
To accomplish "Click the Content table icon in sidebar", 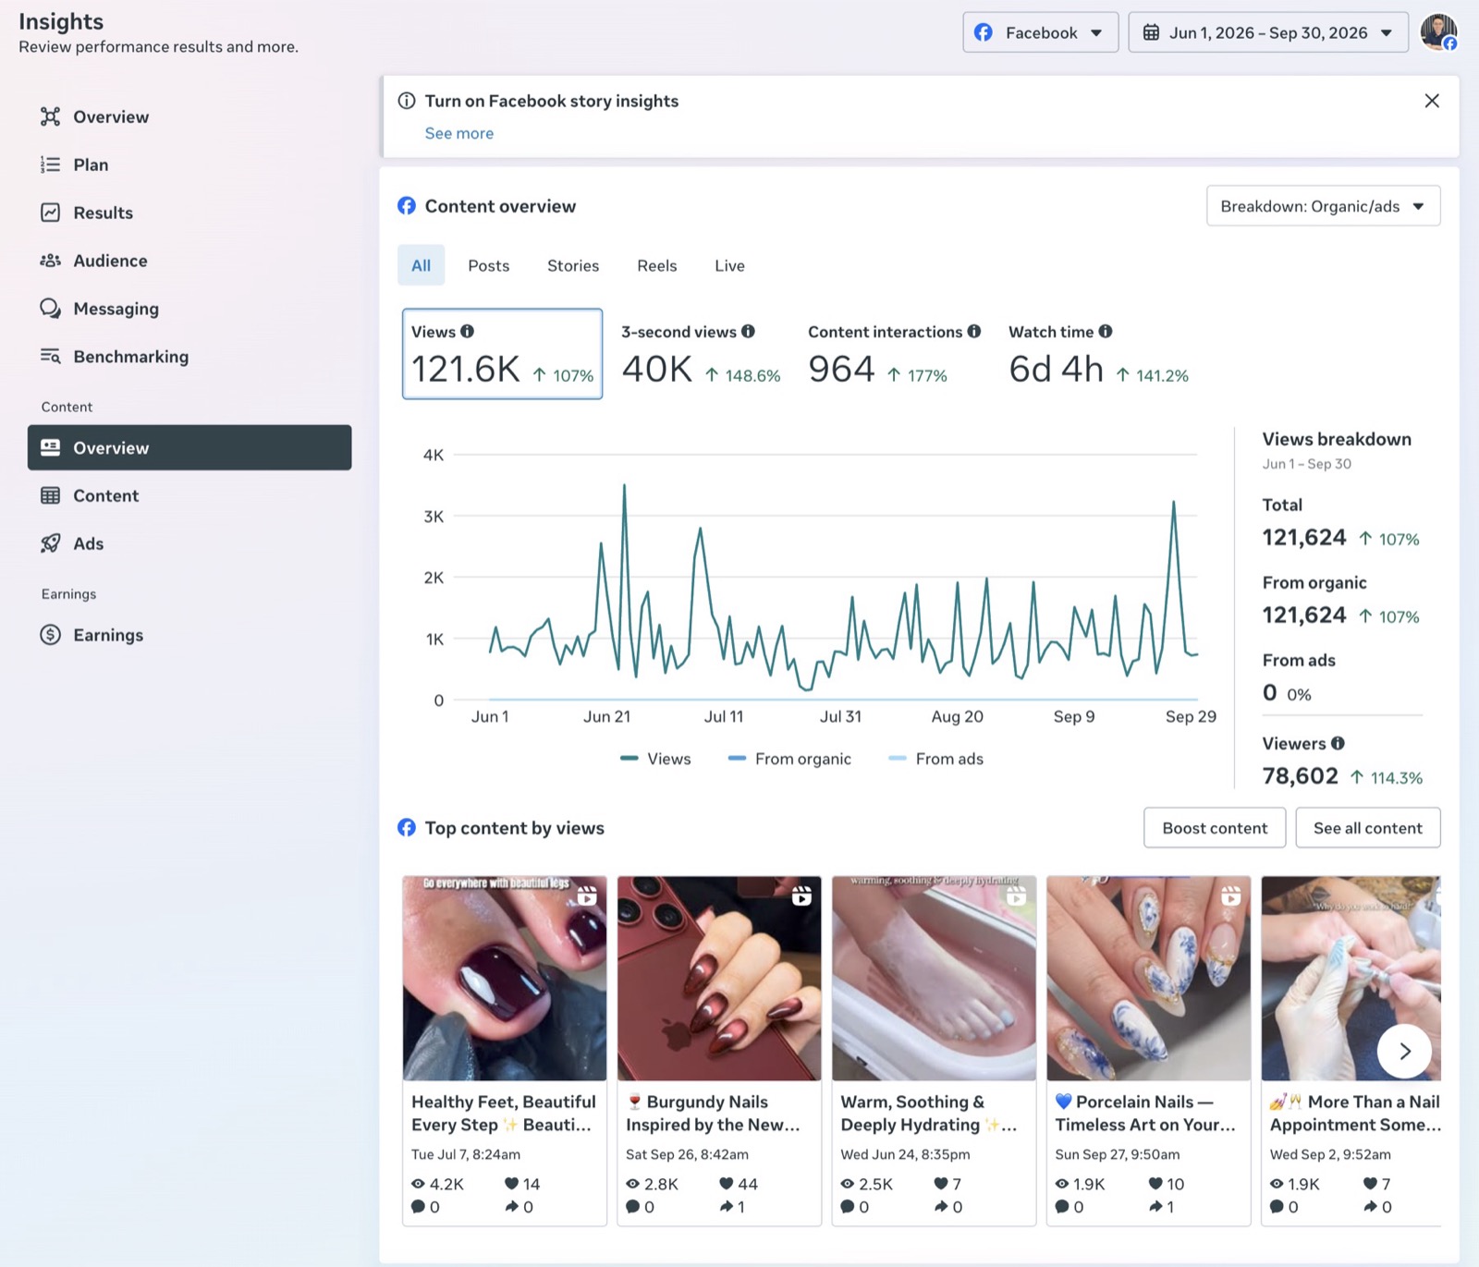I will (x=50, y=495).
